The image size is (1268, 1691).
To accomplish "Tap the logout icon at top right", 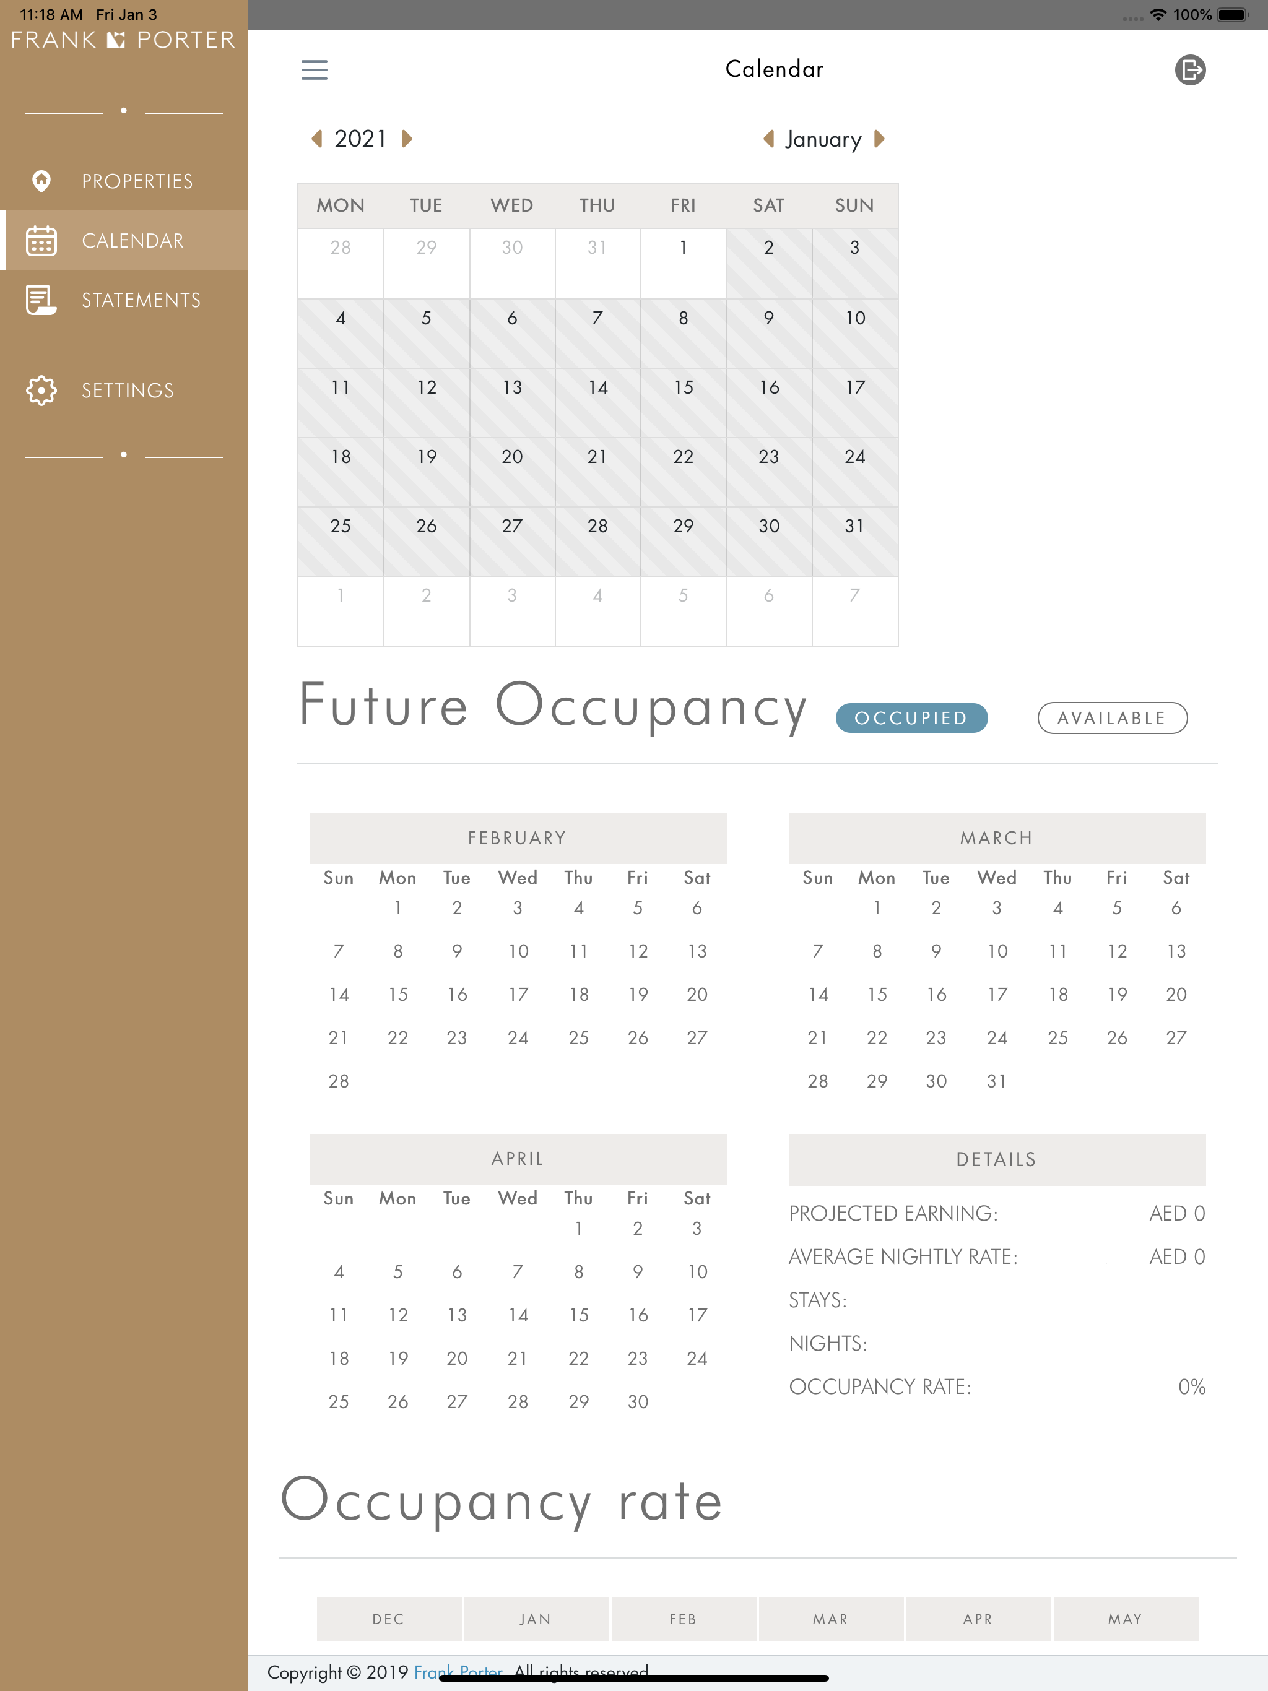I will click(x=1190, y=69).
